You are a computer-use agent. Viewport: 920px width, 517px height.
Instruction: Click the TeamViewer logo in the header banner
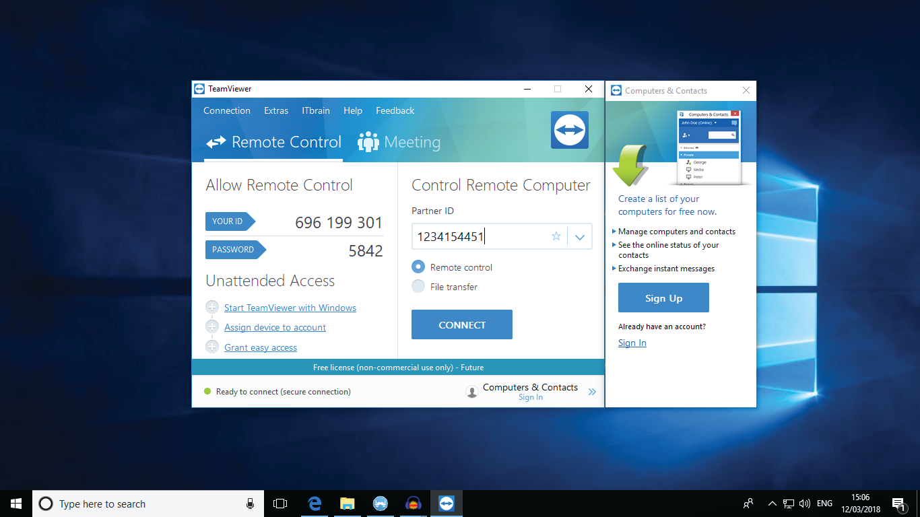pos(570,130)
